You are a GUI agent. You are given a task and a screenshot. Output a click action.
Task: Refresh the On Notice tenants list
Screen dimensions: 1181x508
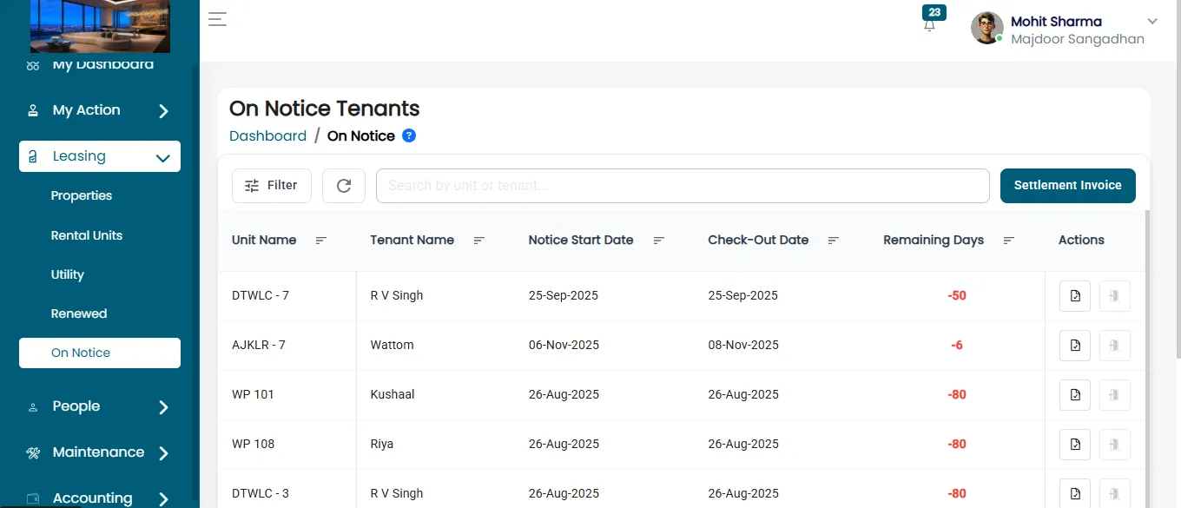[344, 186]
